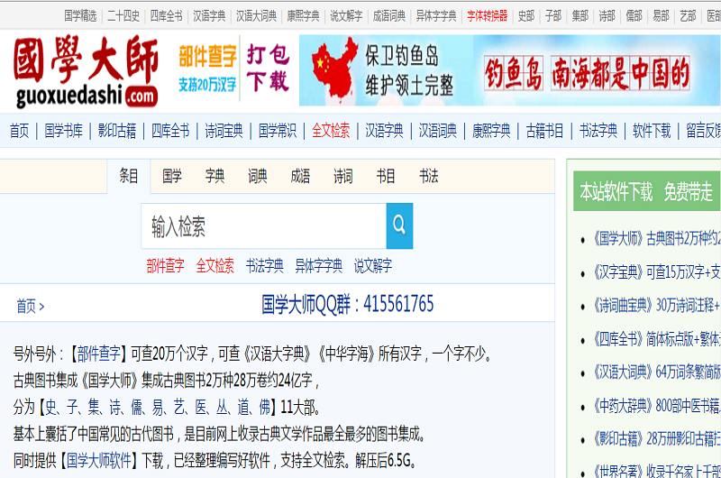Screen dimensions: 721x478
Task: Open the 國學大師 guoxuedashi.com logo
Action: pyautogui.click(x=86, y=72)
